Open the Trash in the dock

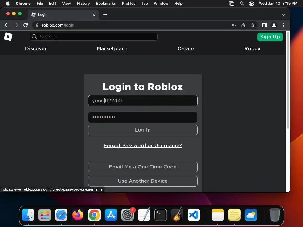275,215
